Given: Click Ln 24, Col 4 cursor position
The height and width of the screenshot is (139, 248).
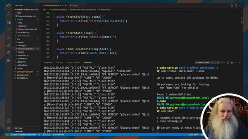Looking at the screenshot, I should coord(193,135).
